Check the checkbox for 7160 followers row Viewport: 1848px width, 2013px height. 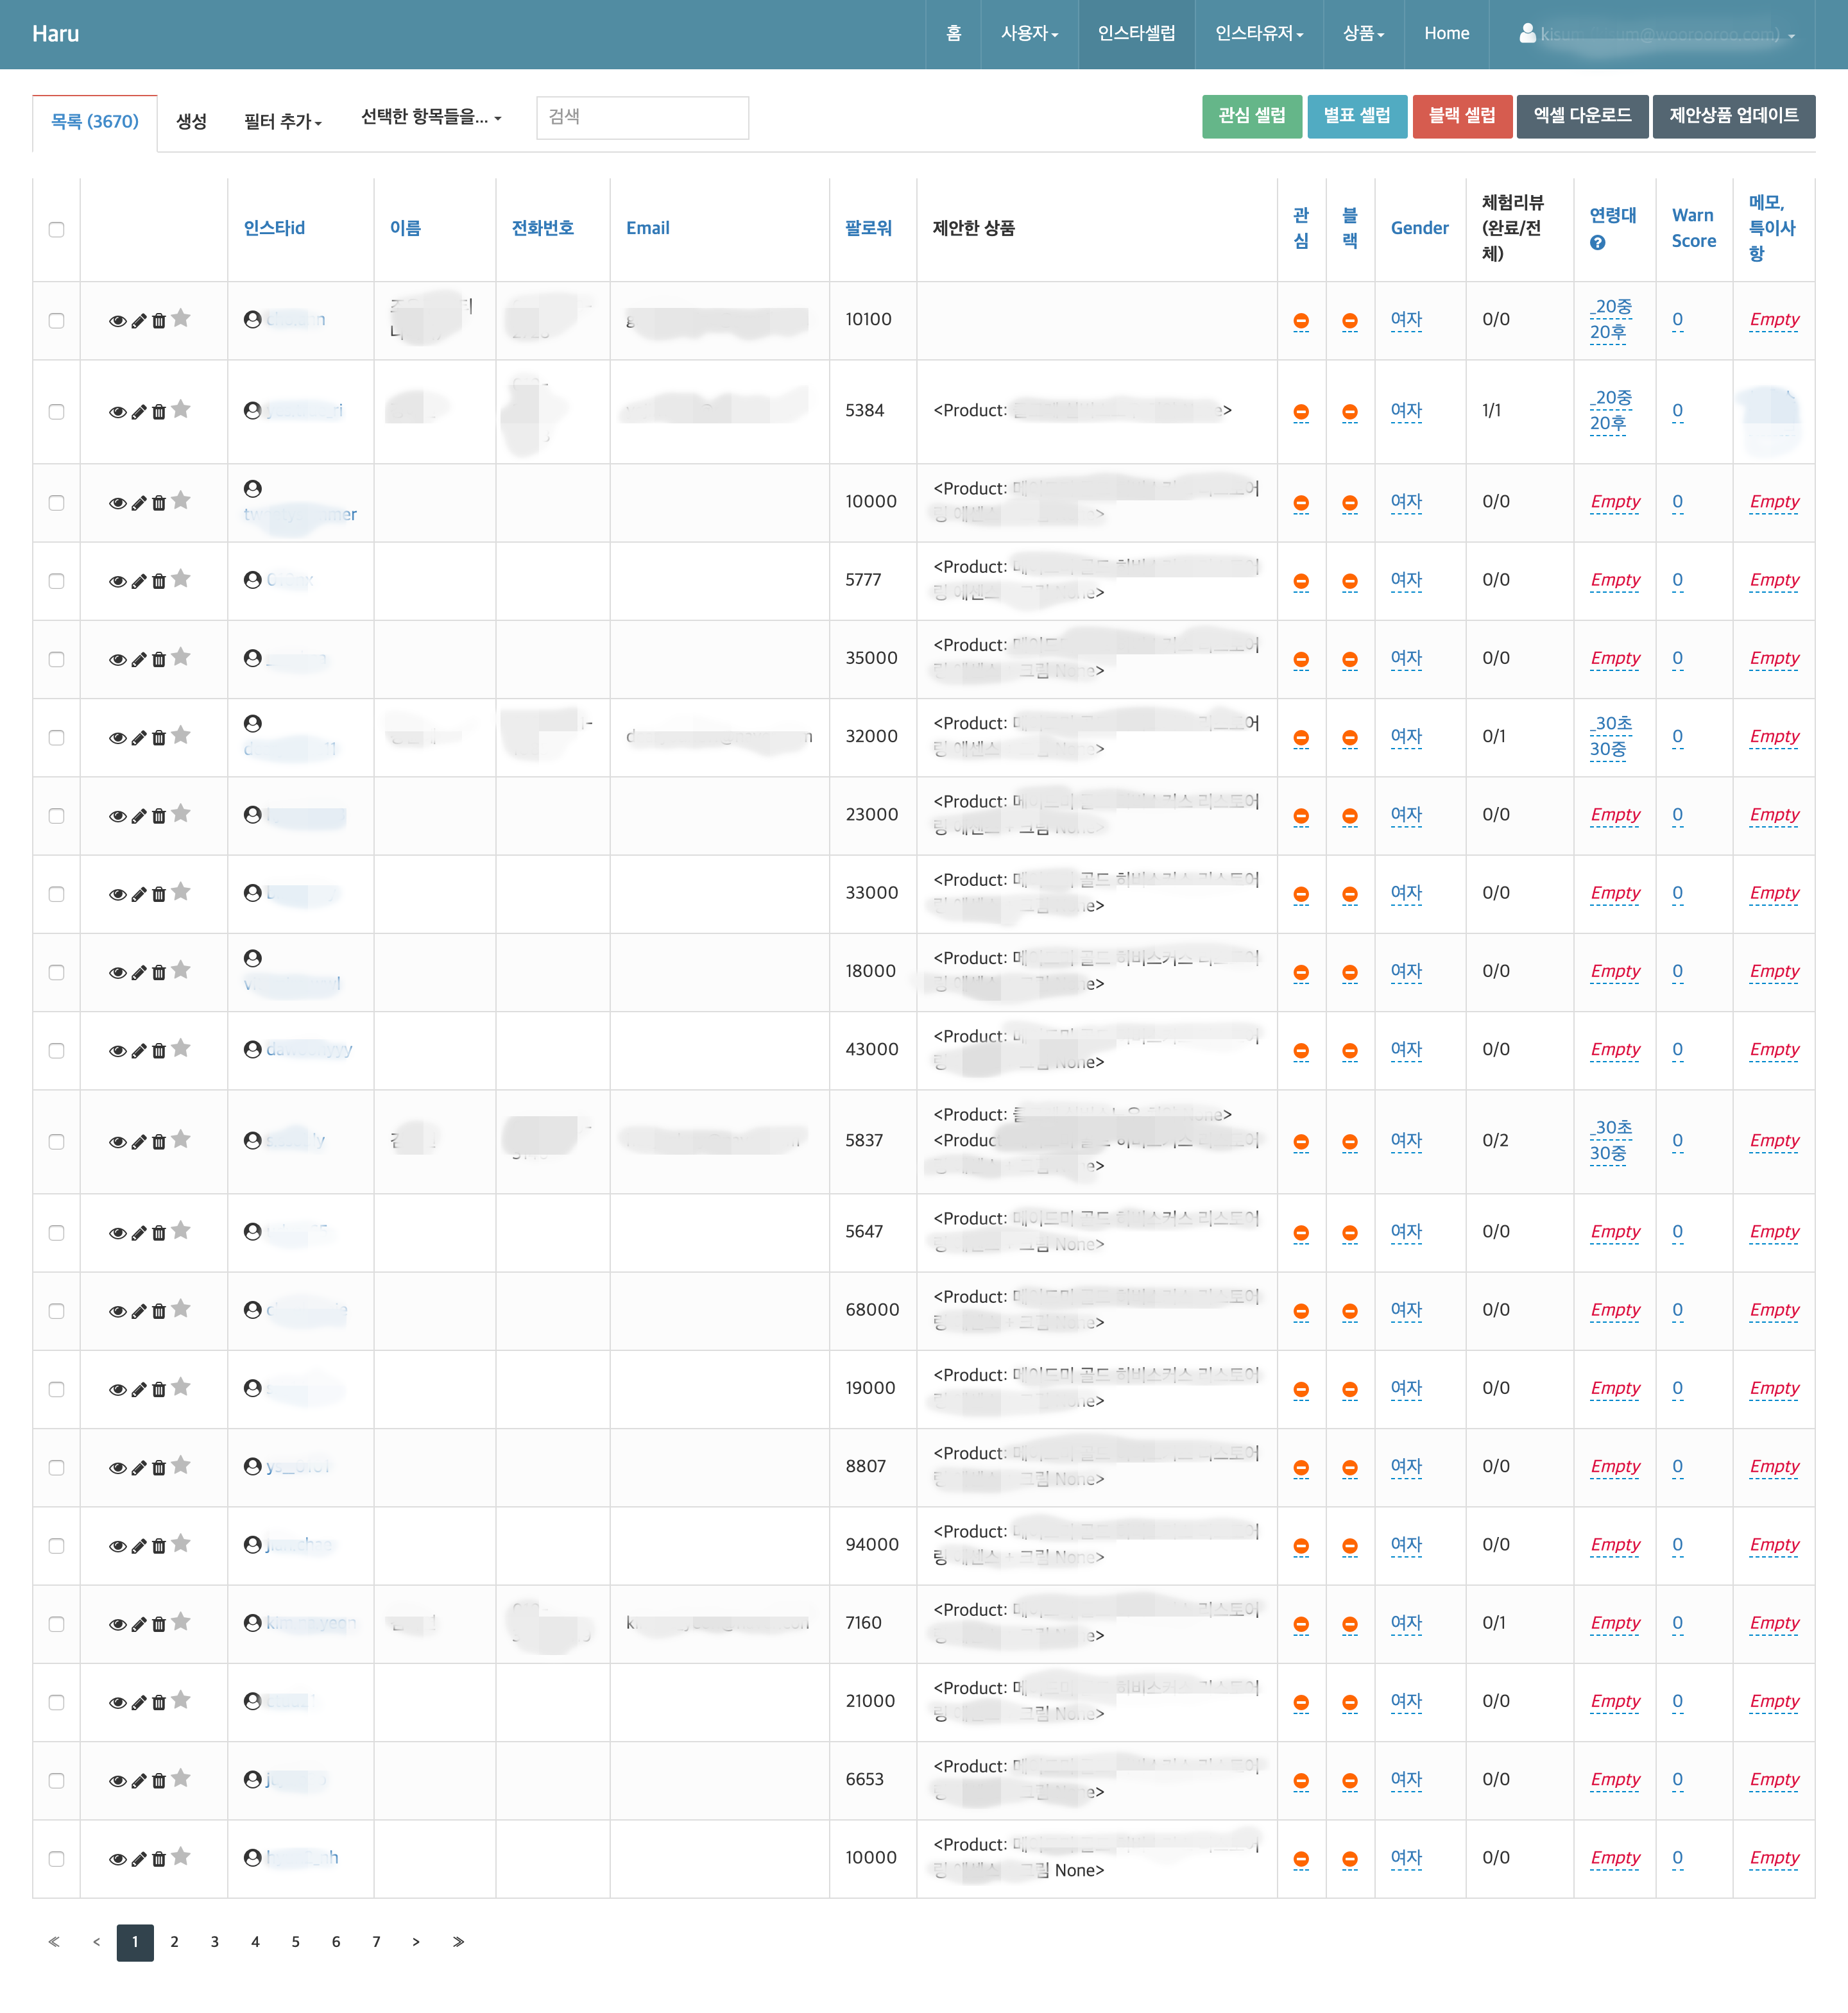[x=57, y=1624]
